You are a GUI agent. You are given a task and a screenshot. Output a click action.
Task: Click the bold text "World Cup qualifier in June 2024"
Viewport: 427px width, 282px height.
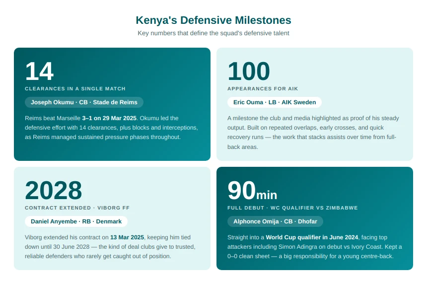pos(312,237)
